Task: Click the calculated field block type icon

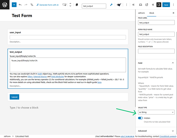Action: [64, 5]
